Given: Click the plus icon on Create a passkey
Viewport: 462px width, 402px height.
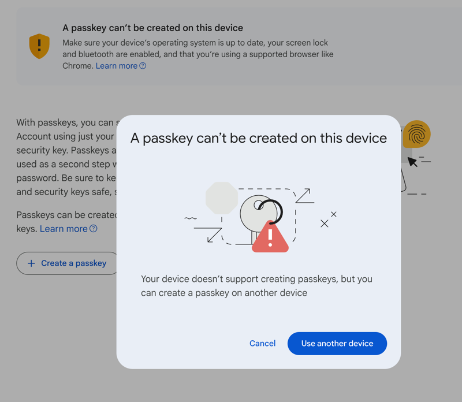Looking at the screenshot, I should point(31,263).
